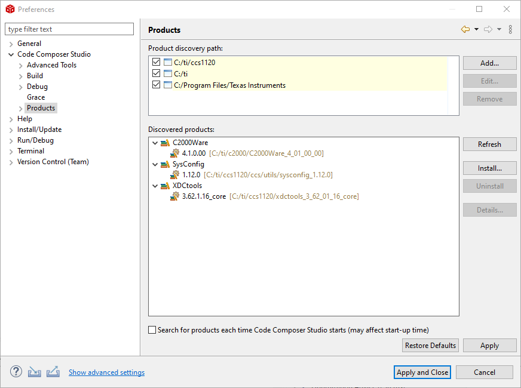The image size is (521, 388).
Task: Click the type filter text field
Action: coord(69,29)
